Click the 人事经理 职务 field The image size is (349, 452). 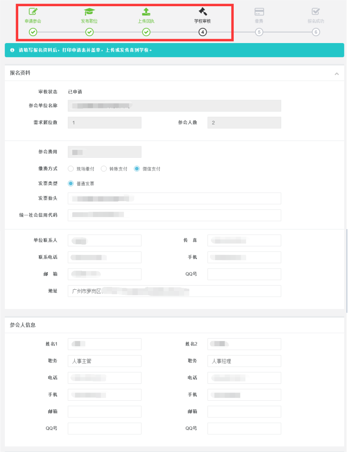click(244, 361)
